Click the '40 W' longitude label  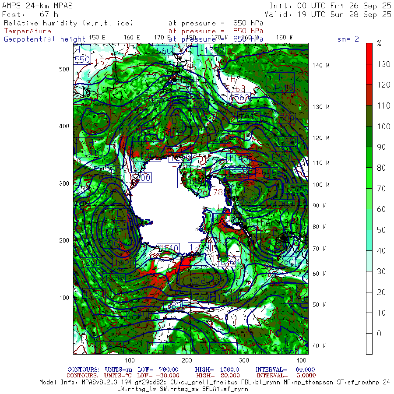(x=319, y=346)
